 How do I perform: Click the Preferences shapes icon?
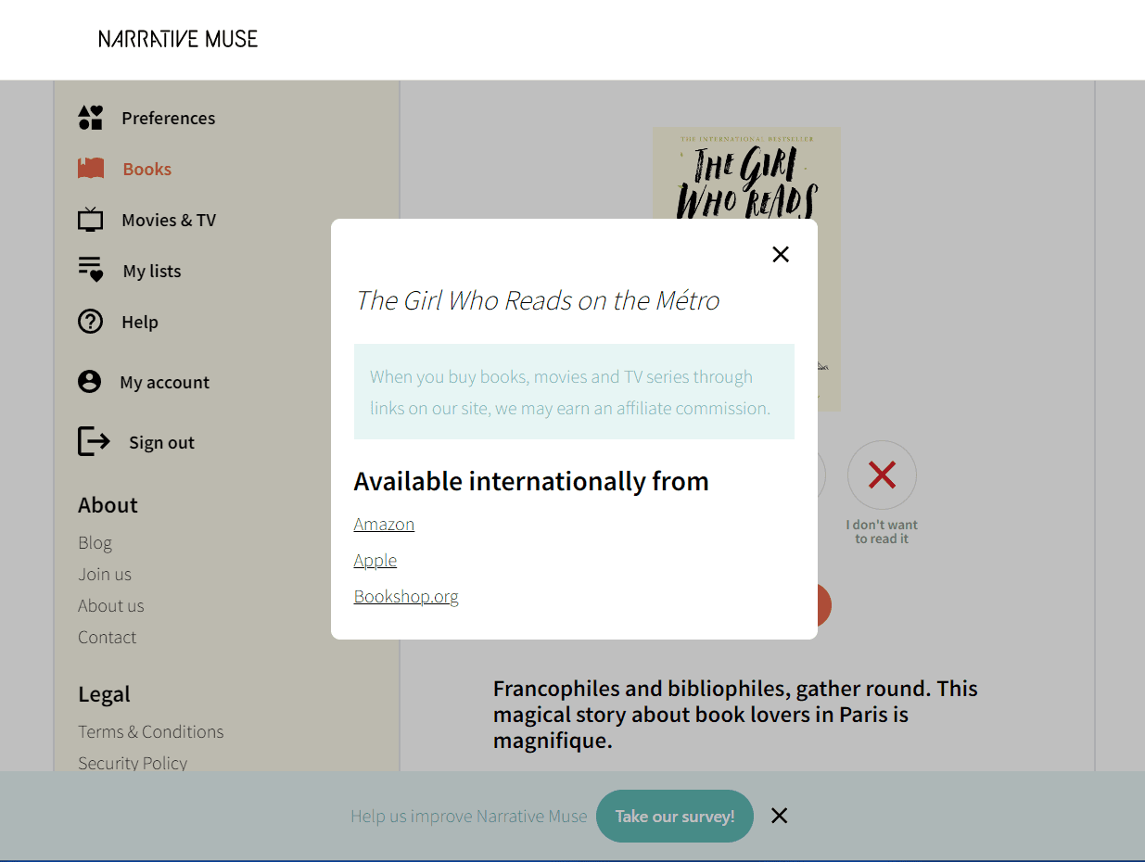click(x=90, y=118)
